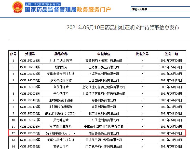Click the 受理号 column header
Image resolution: width=190 pixels, height=149 pixels.
30,54
